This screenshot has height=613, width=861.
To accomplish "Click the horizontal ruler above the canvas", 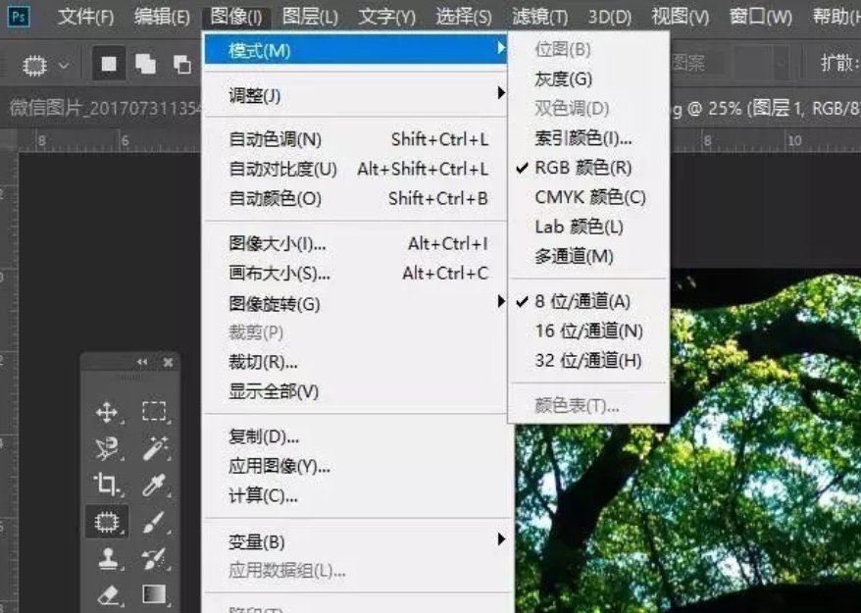I will [x=765, y=140].
